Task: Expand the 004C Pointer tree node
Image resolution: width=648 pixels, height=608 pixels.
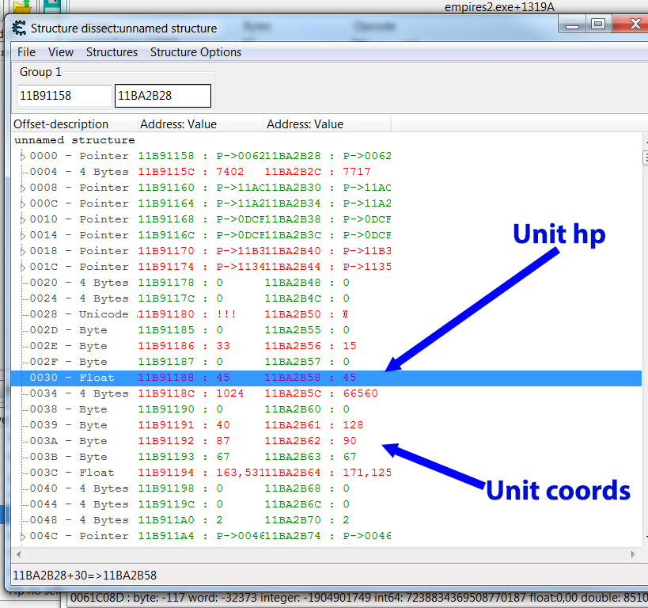Action: [22, 536]
